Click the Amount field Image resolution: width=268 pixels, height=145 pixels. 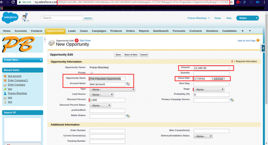(211, 68)
